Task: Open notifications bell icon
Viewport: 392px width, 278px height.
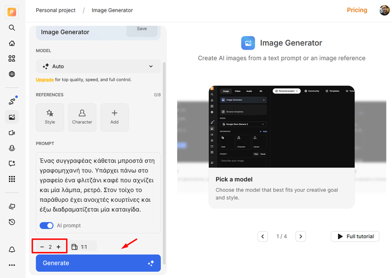Action: (12, 250)
